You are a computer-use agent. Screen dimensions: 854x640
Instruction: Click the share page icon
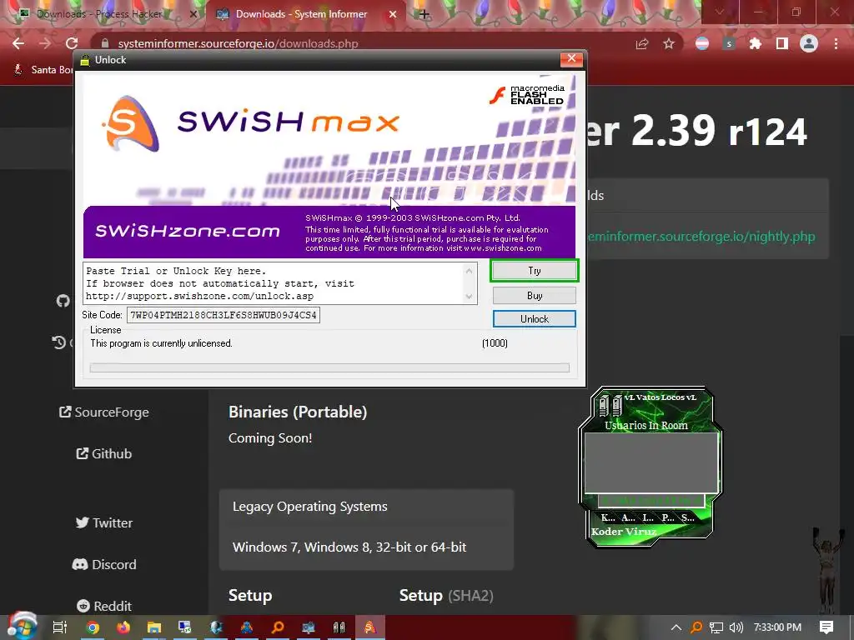tap(642, 43)
